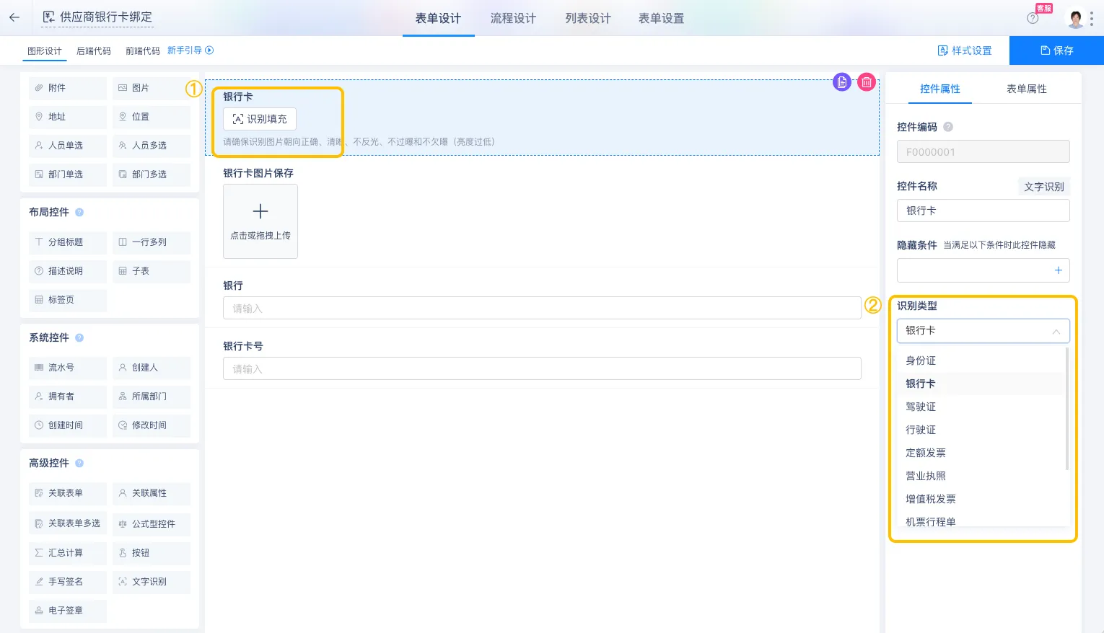Show help for 布局控件 section

(79, 212)
